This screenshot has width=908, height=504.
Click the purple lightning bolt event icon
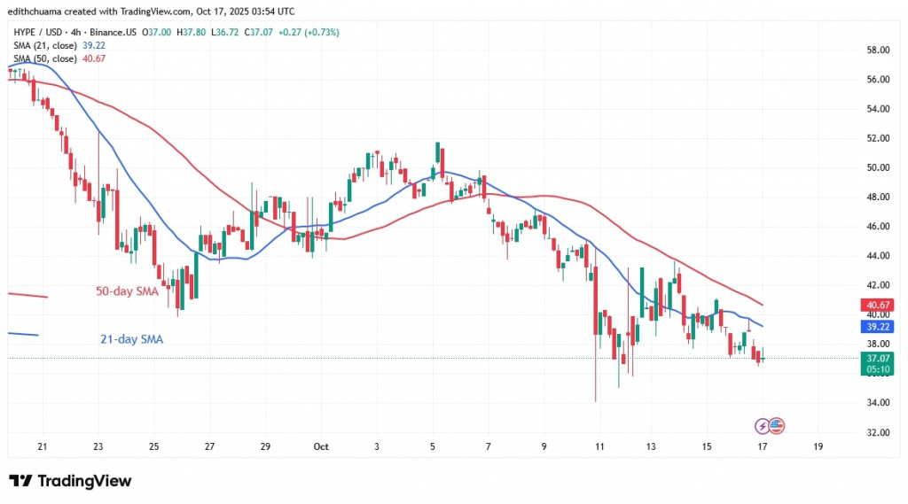pos(762,426)
